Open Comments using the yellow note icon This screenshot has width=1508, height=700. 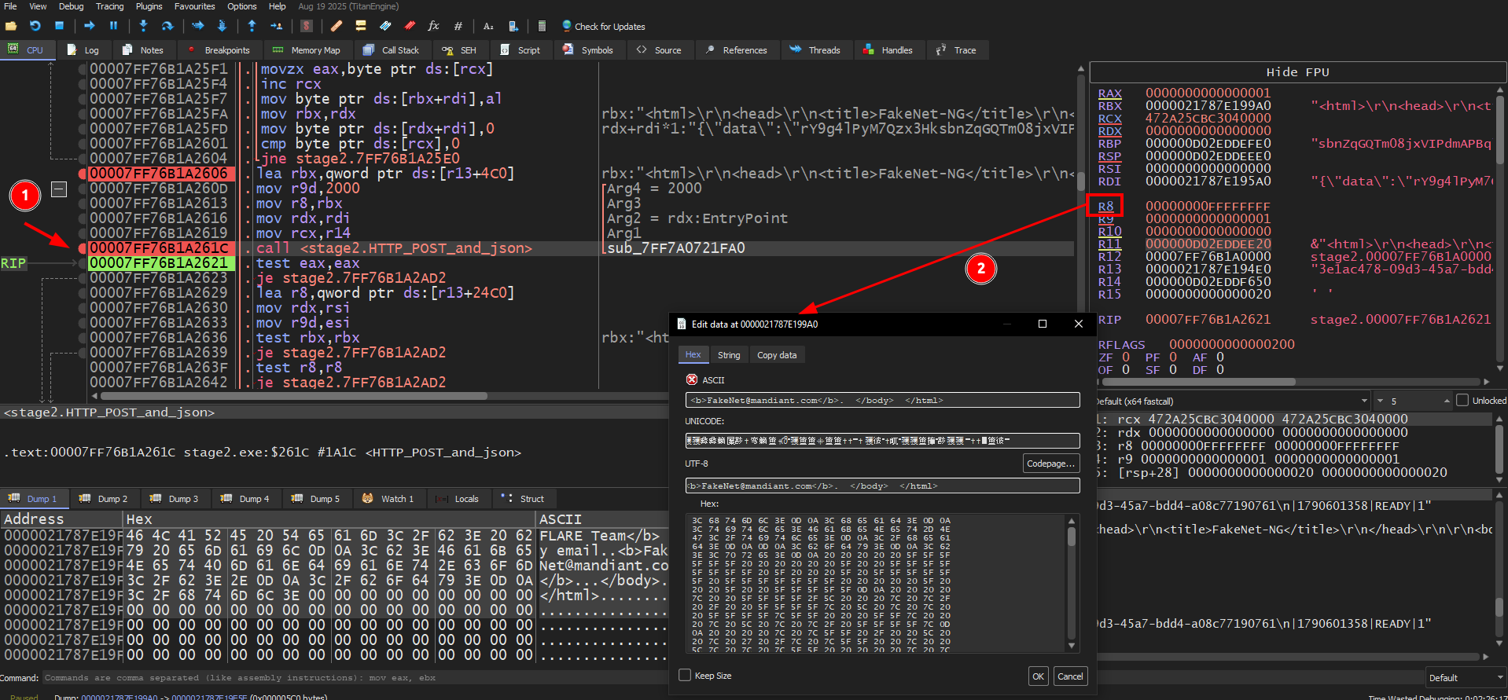(x=361, y=26)
